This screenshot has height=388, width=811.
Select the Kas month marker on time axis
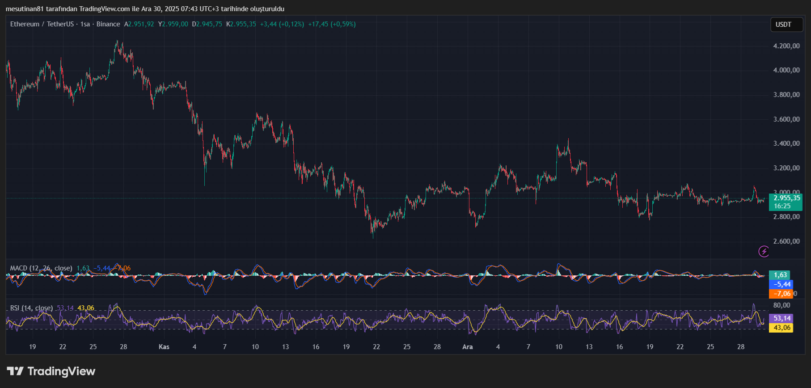click(x=164, y=347)
